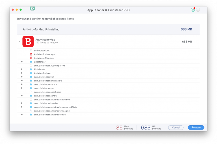Expand the com.bitdefender.installer folder
This screenshot has height=144, width=217.
(x=22, y=103)
